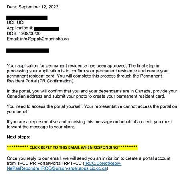Click the 'If you are a representative' paragraph
190x176 pixels.
(x=89, y=124)
